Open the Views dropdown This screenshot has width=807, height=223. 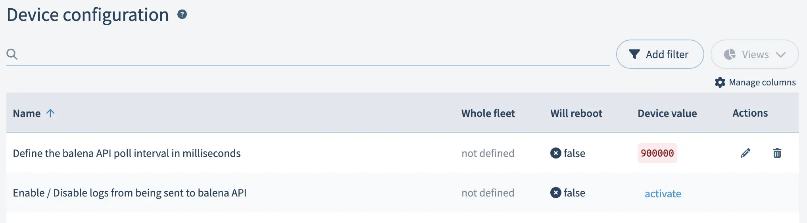point(755,54)
